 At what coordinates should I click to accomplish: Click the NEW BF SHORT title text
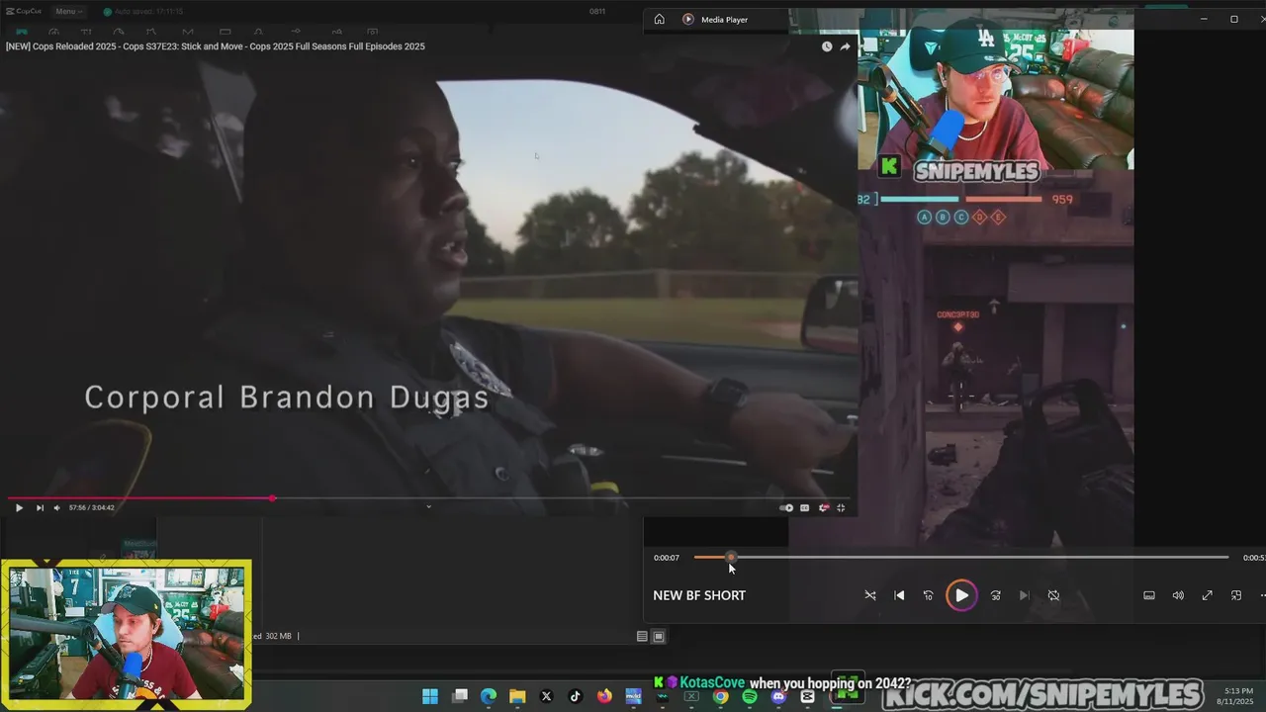click(x=699, y=595)
